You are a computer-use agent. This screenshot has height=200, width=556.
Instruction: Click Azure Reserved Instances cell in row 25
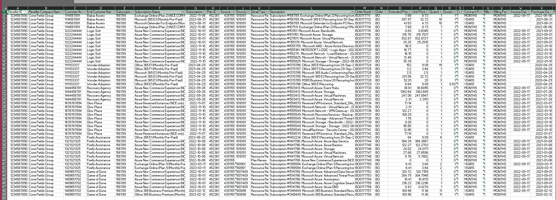(159, 103)
